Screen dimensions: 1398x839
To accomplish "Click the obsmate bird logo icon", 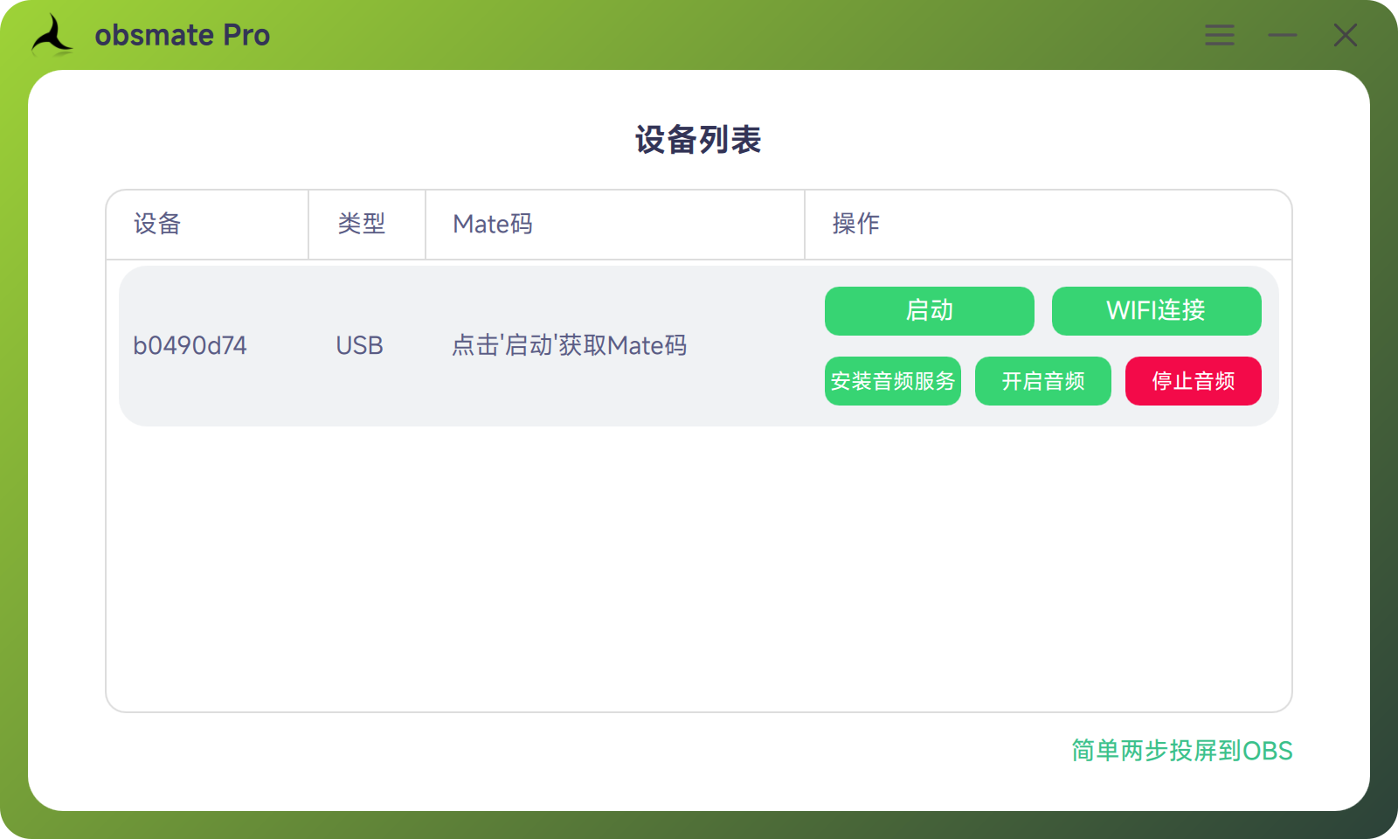I will click(x=52, y=35).
